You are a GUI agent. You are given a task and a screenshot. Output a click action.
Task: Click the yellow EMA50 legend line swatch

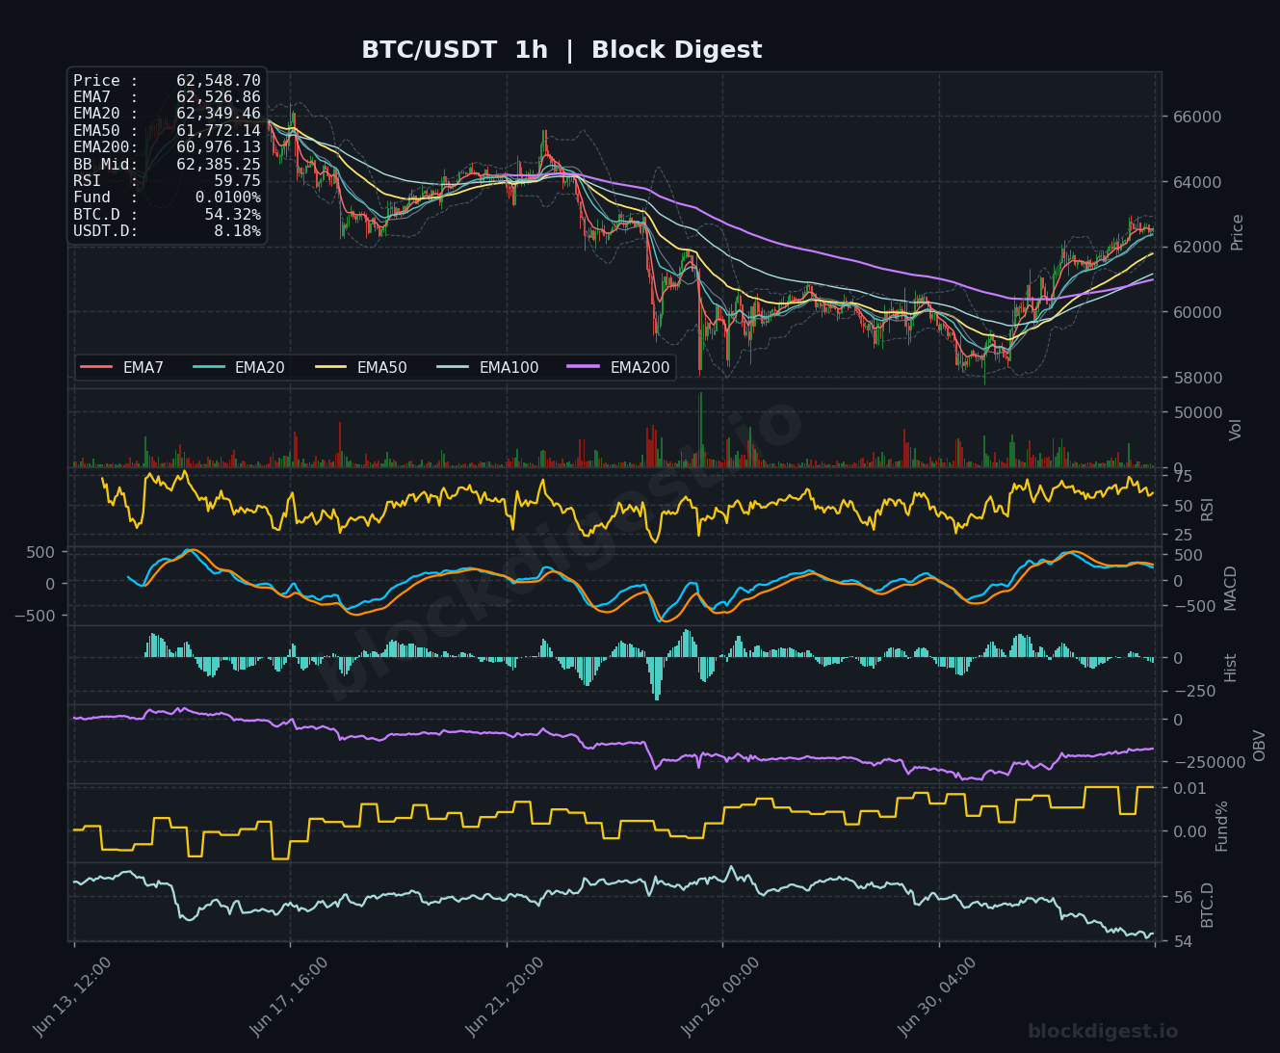coord(330,368)
